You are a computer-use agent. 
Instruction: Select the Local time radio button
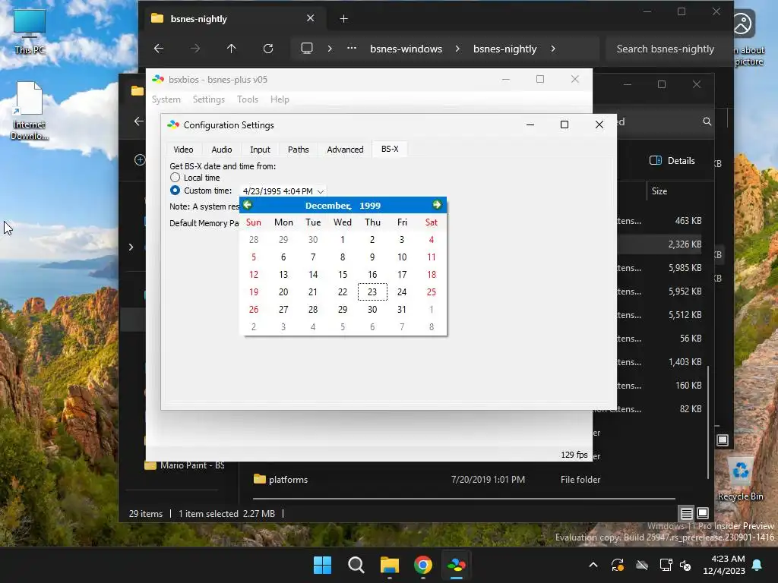coord(176,178)
